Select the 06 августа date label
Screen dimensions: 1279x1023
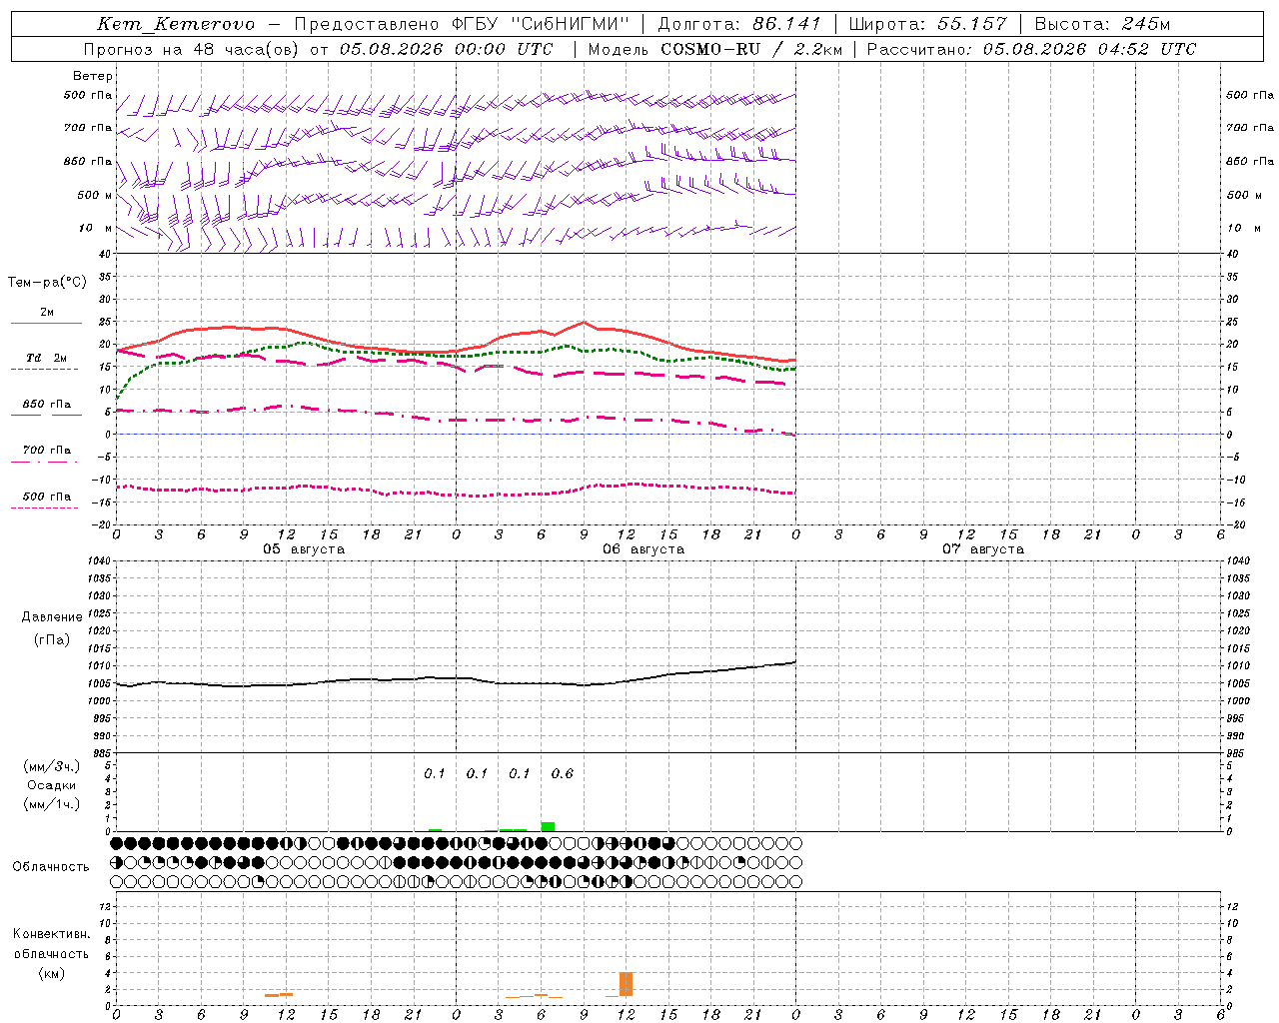pos(643,548)
